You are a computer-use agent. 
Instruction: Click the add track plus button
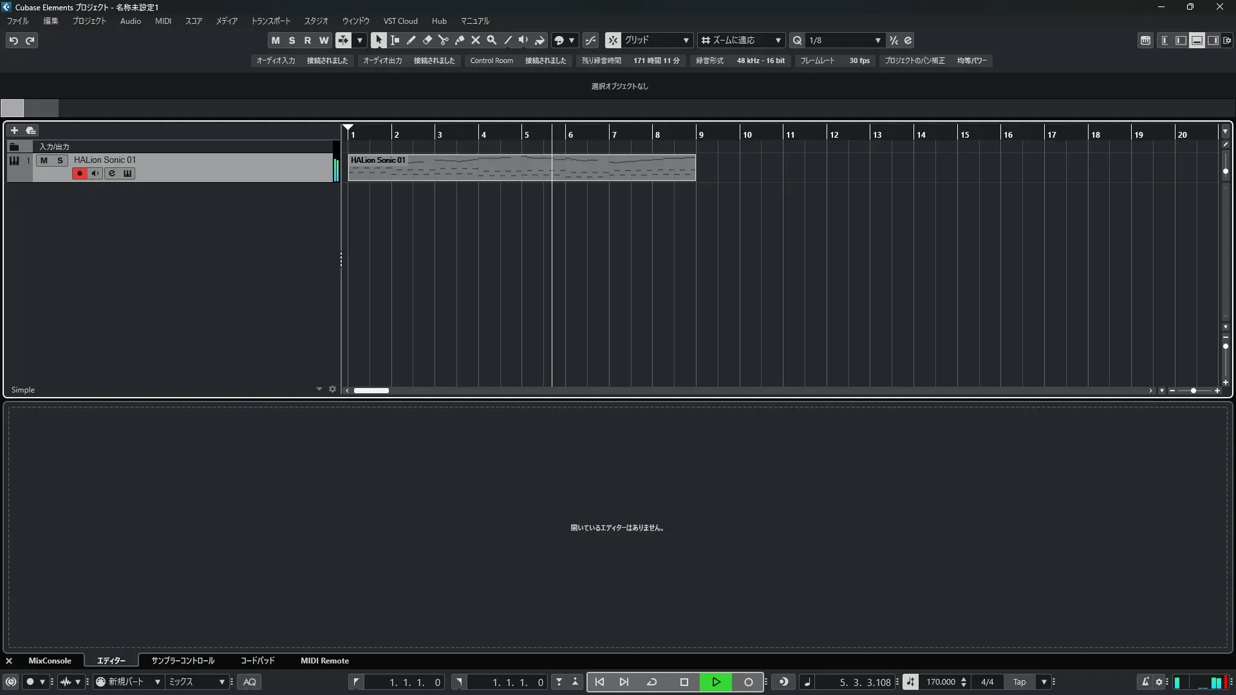pyautogui.click(x=14, y=130)
